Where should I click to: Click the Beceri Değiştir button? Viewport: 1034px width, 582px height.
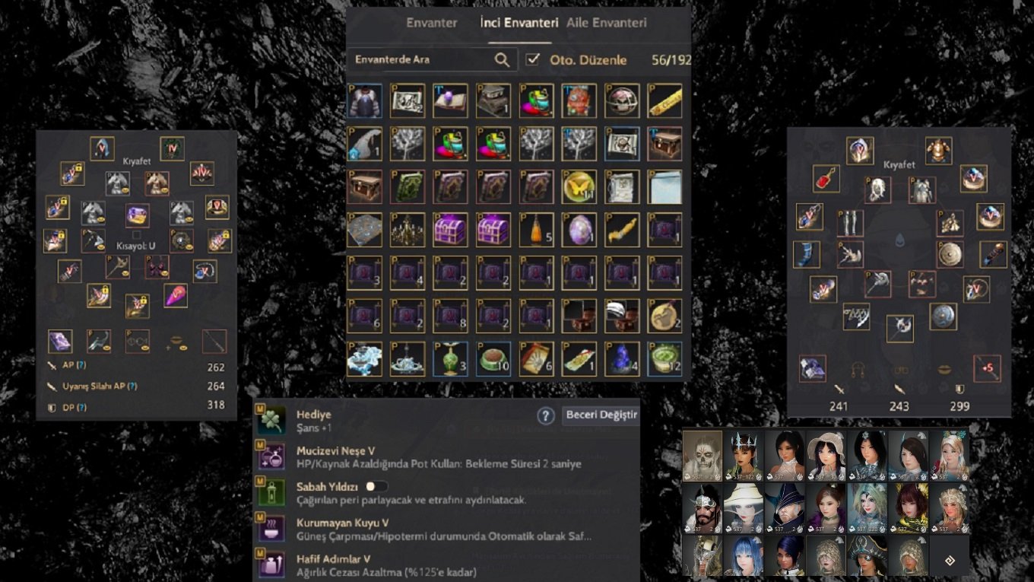[601, 415]
